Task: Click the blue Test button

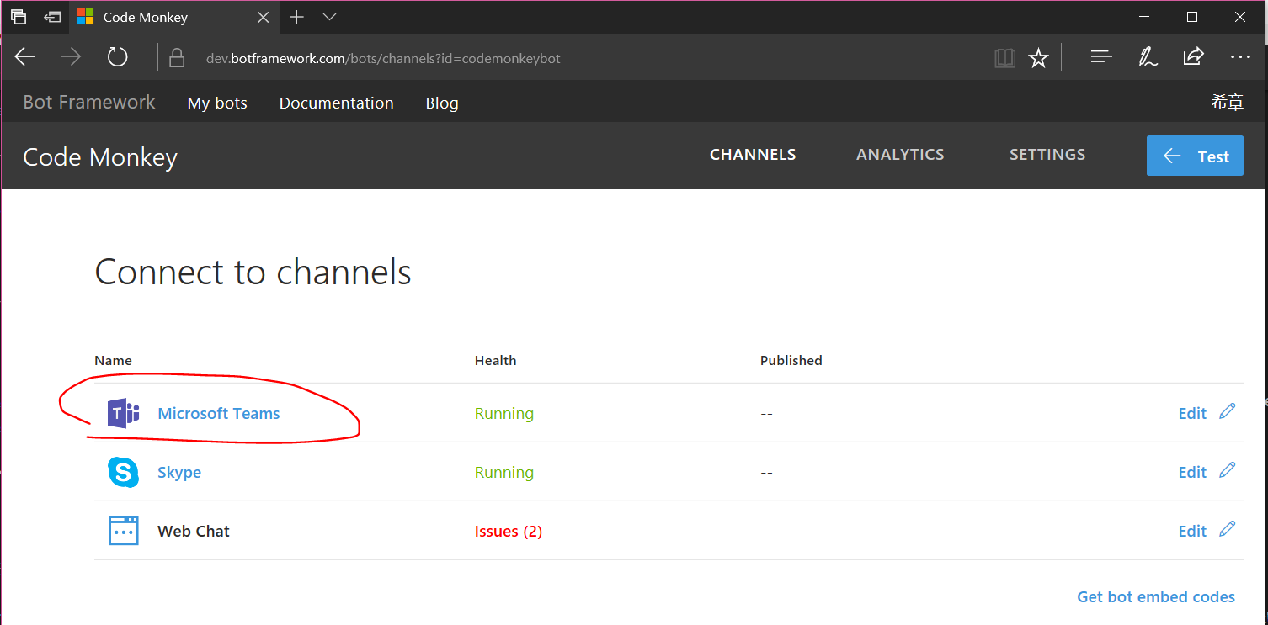Action: [1195, 156]
